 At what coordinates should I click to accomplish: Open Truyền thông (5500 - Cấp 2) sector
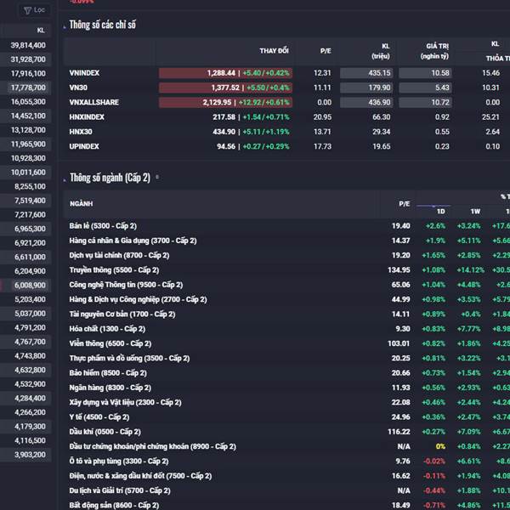[114, 270]
